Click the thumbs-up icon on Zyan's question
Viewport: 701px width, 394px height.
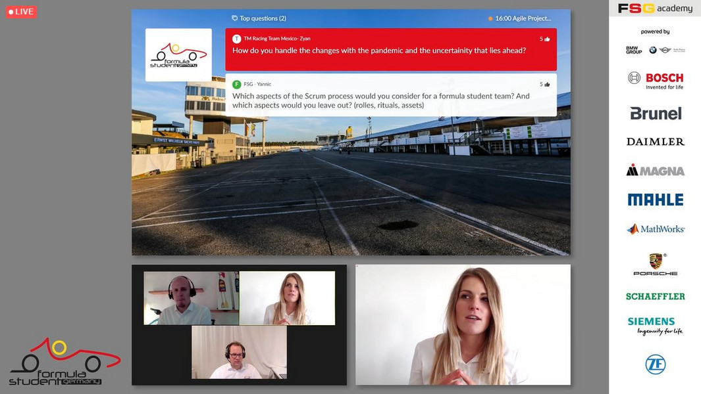point(547,39)
